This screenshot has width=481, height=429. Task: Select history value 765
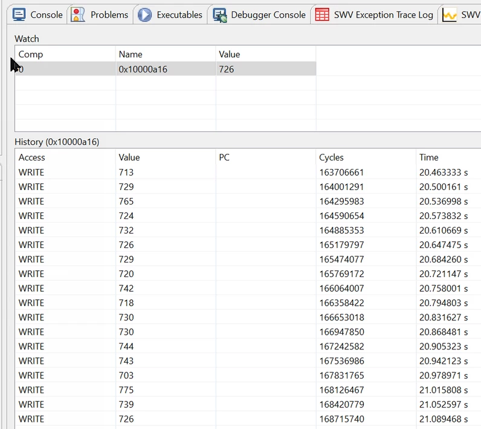coord(126,202)
